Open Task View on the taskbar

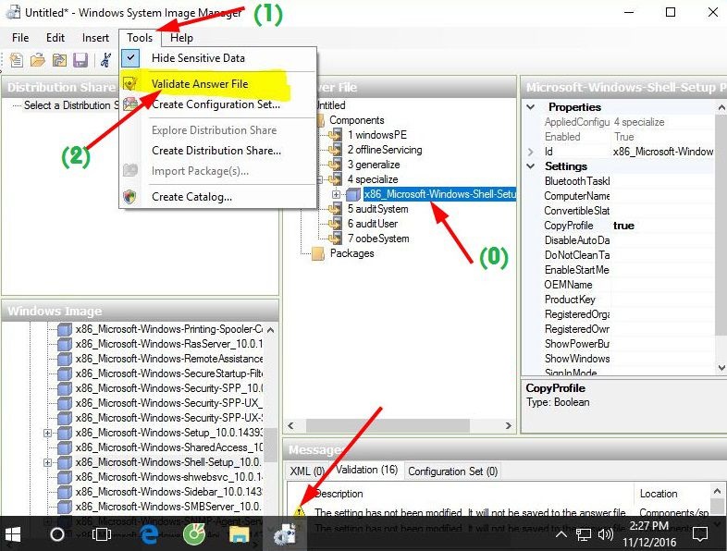pyautogui.click(x=102, y=534)
